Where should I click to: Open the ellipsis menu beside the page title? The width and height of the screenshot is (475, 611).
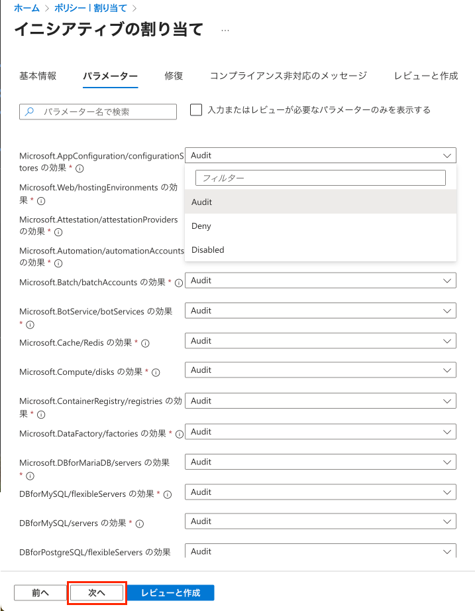click(x=225, y=31)
